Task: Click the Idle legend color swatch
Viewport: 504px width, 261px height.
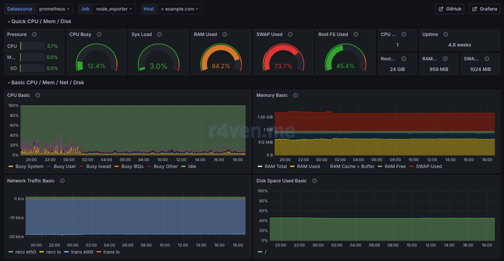Action: 183,166
